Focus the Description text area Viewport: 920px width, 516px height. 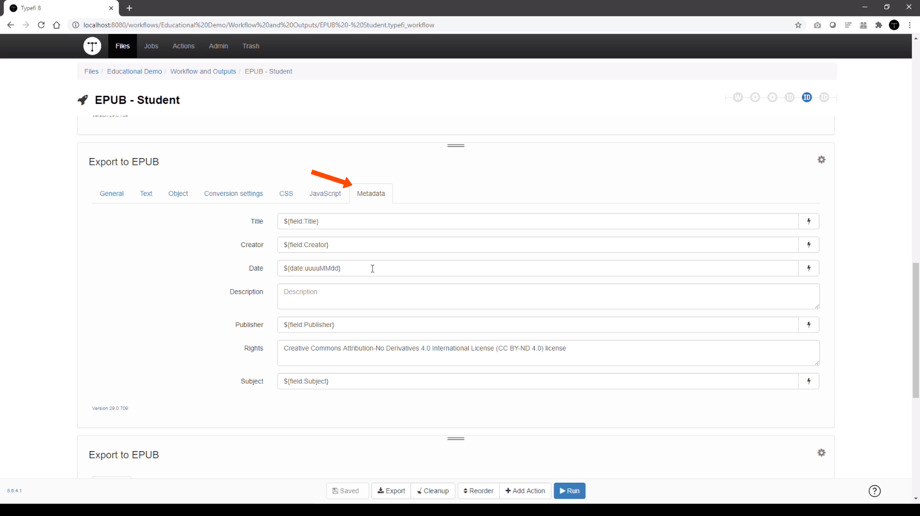coord(549,296)
